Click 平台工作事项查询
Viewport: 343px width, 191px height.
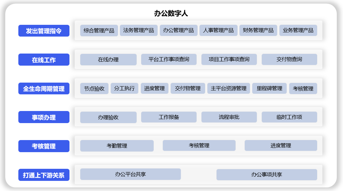(x=169, y=59)
